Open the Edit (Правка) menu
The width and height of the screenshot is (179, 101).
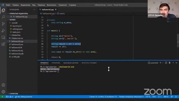(15, 5)
